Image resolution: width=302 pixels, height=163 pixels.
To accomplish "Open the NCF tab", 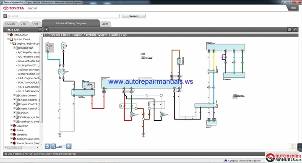I will coord(36,24).
